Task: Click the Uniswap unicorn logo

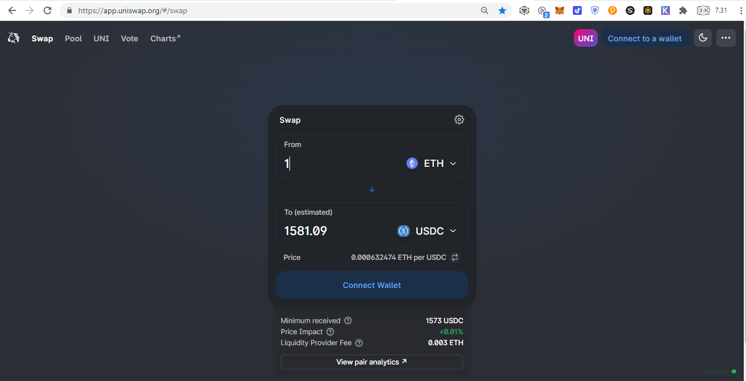Action: pos(13,38)
